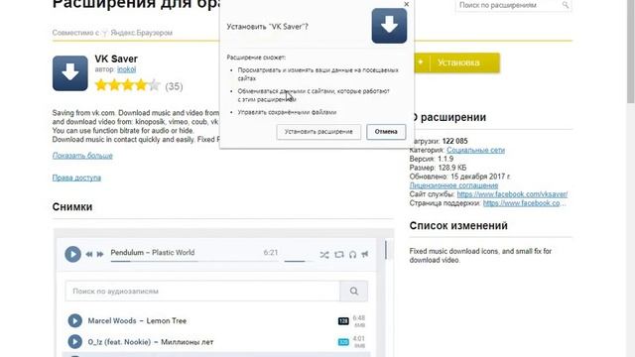
Task: Toggle the repeat icon in player
Action: (339, 254)
